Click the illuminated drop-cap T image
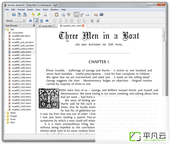This screenshot has width=170, height=144. [49, 98]
